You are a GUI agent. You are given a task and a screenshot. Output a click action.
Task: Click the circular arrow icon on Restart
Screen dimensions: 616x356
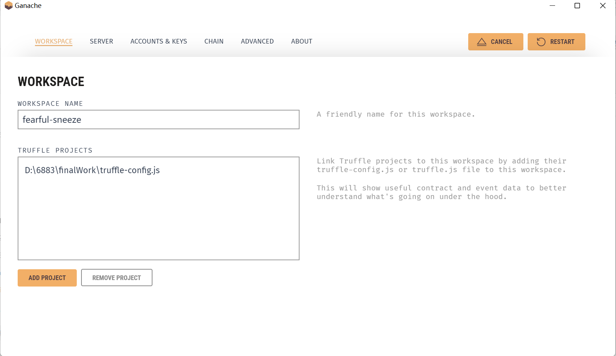coord(541,42)
